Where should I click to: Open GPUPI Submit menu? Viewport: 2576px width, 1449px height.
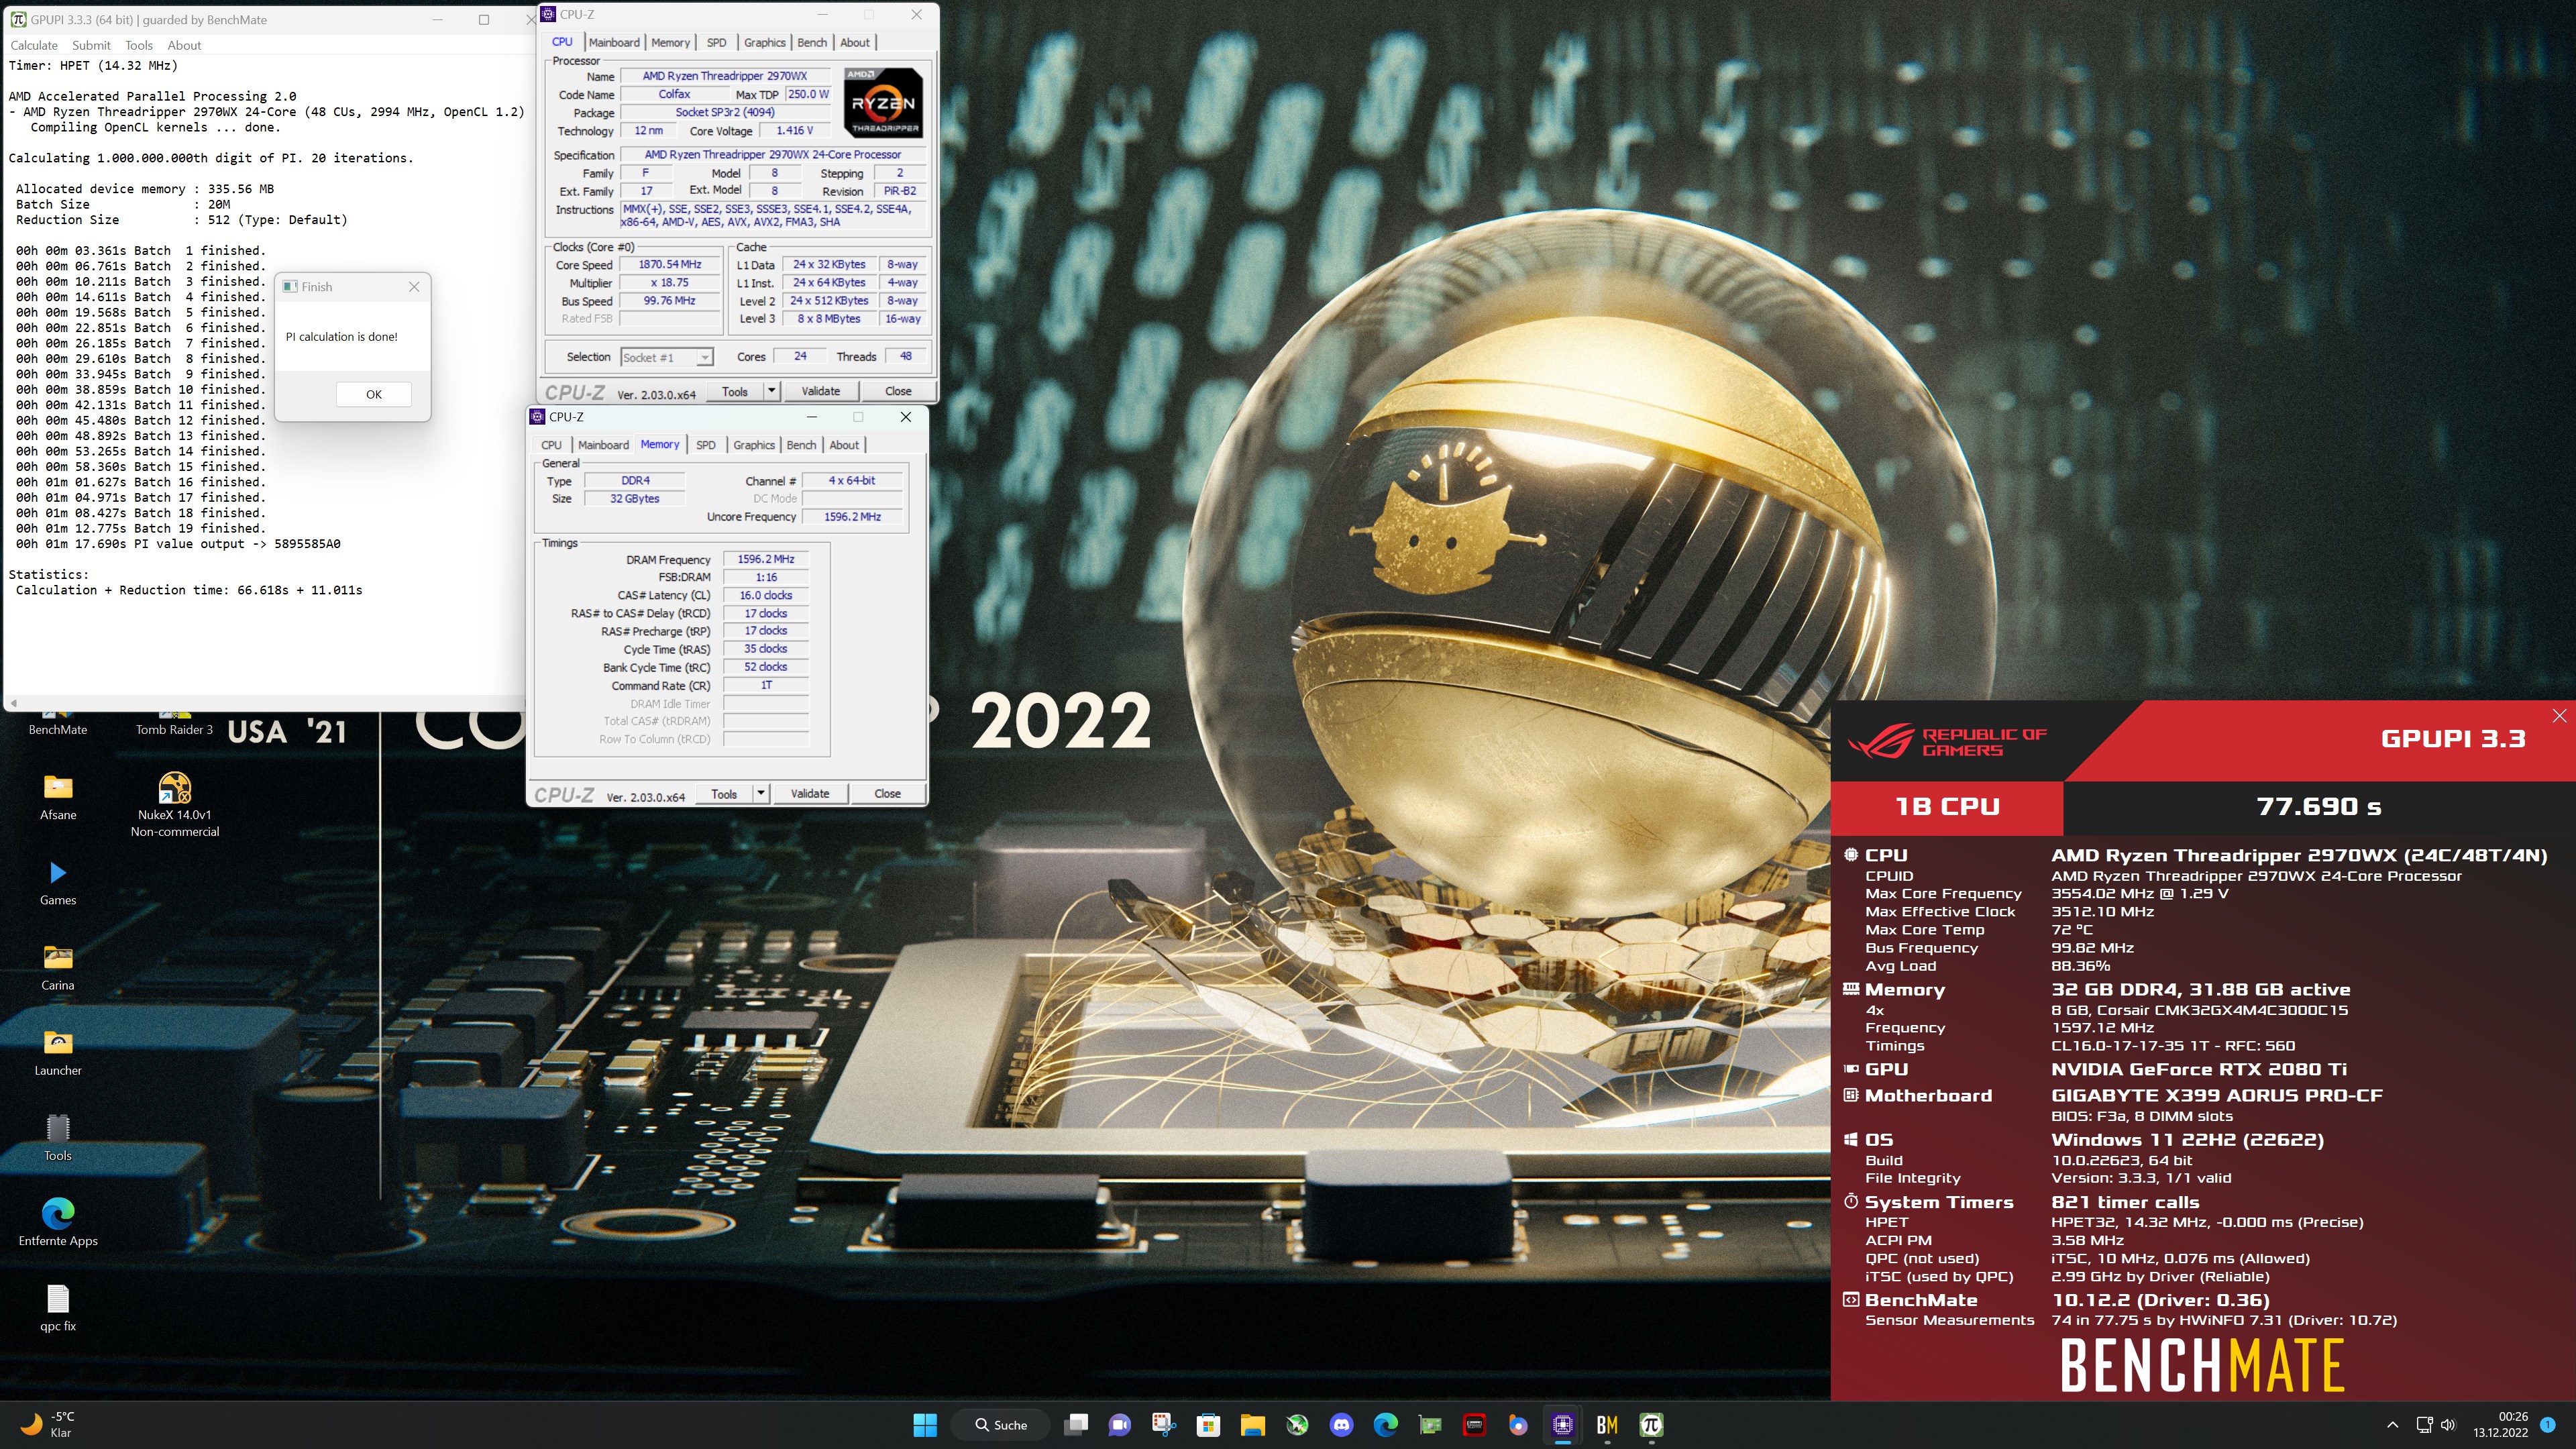pos(91,45)
